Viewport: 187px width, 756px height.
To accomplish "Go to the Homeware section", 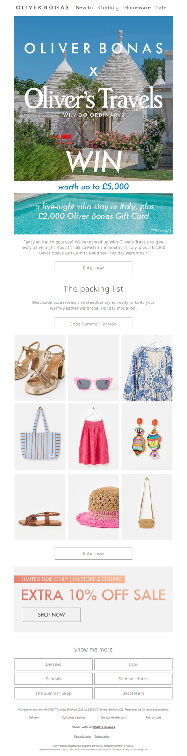I will point(137,7).
